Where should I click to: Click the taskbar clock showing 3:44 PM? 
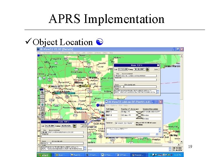[x=177, y=155]
